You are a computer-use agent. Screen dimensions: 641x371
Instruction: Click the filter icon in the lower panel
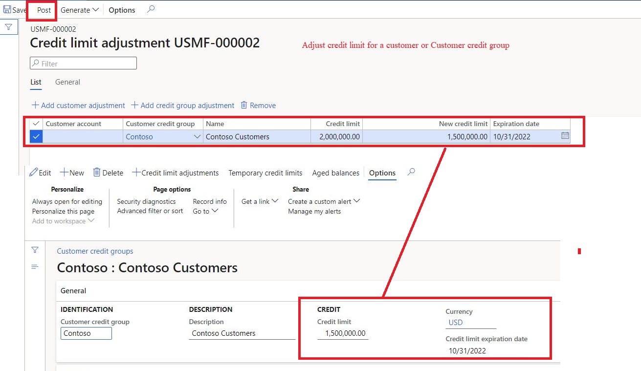pyautogui.click(x=35, y=250)
